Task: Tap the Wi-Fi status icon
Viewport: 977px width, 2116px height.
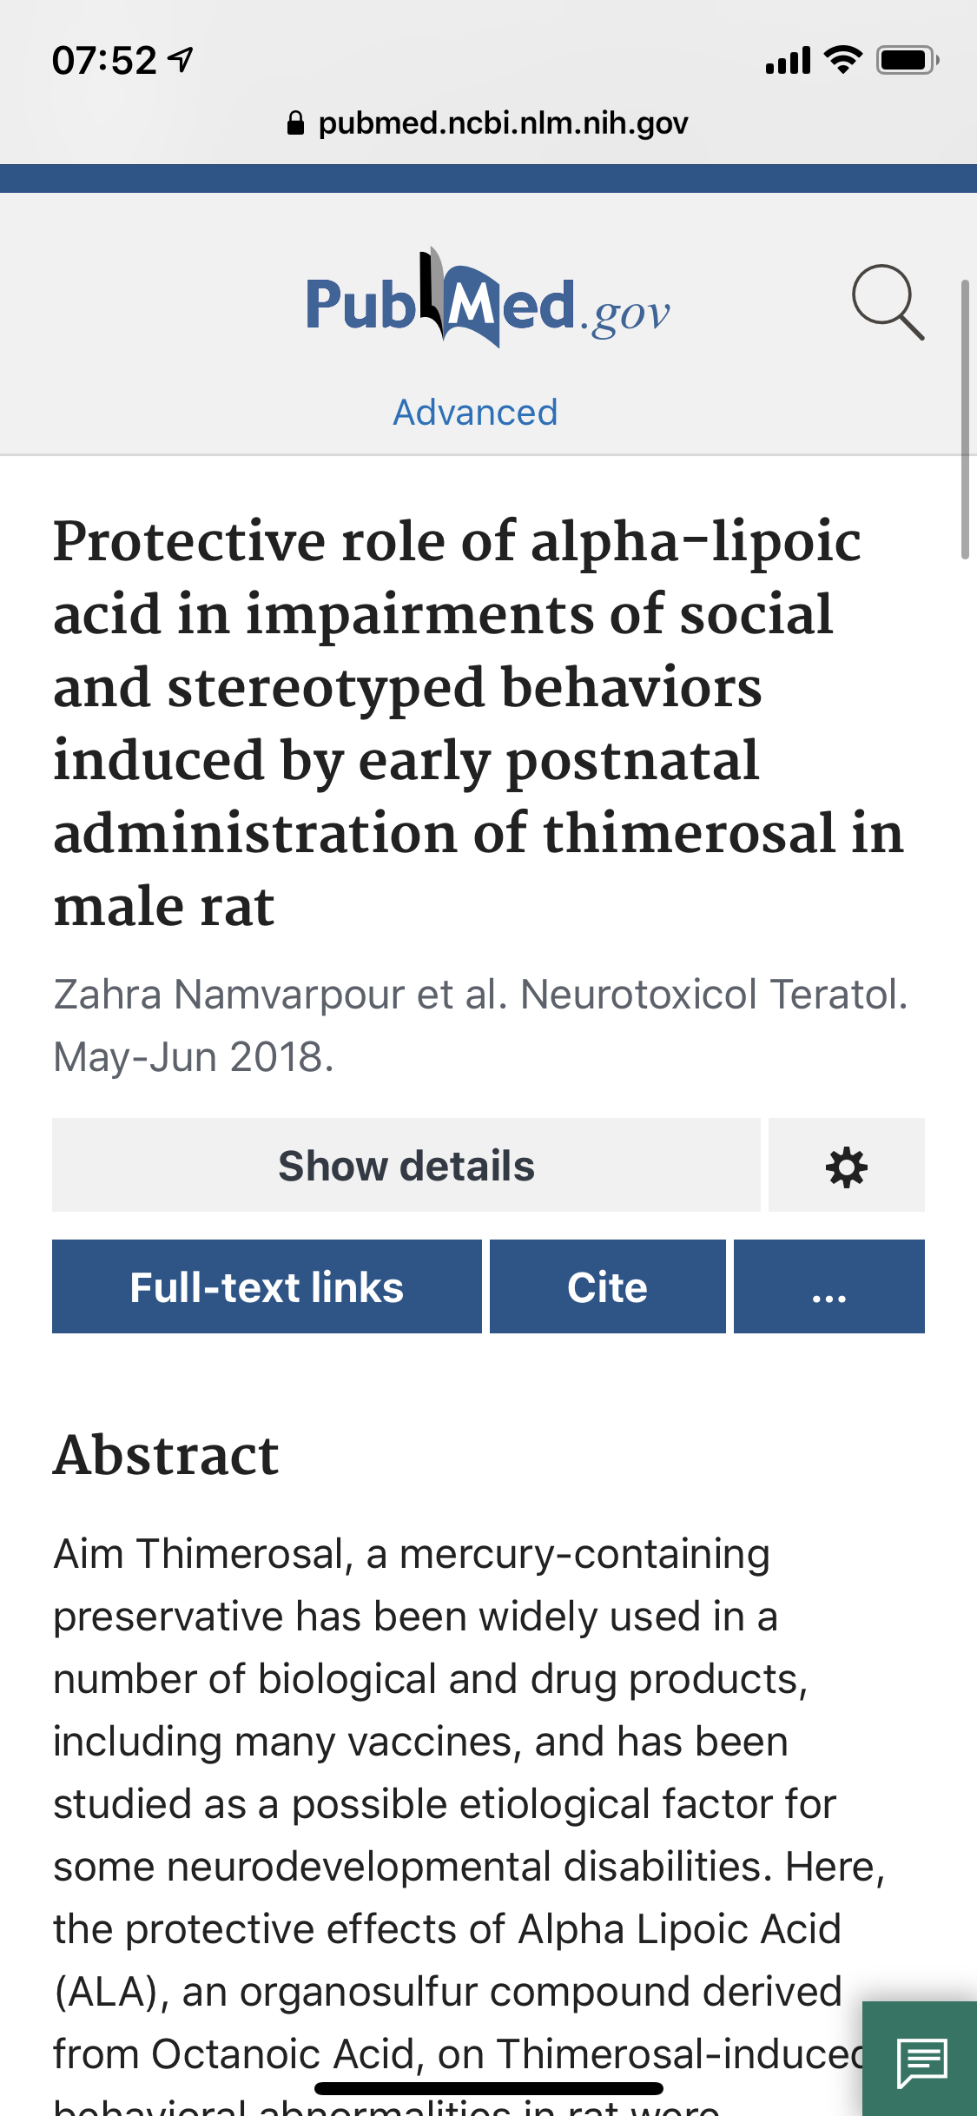Action: pos(842,60)
